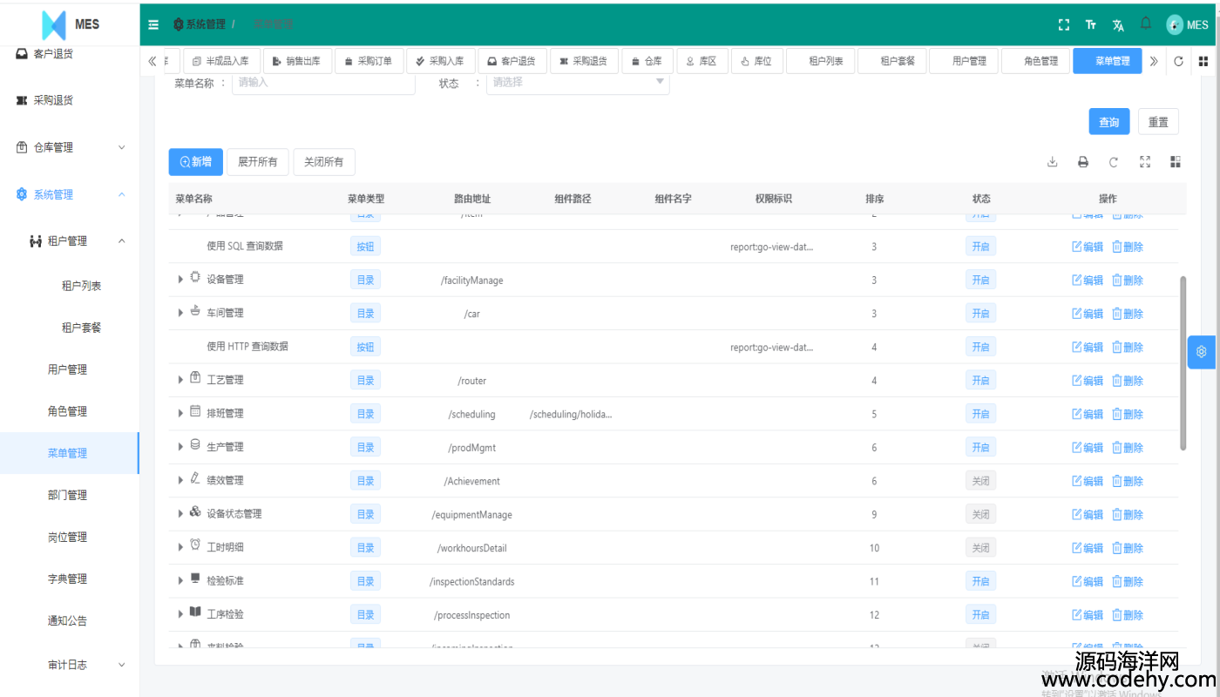Click the table print icon
Screen dimensions: 1220x697
[1083, 162]
